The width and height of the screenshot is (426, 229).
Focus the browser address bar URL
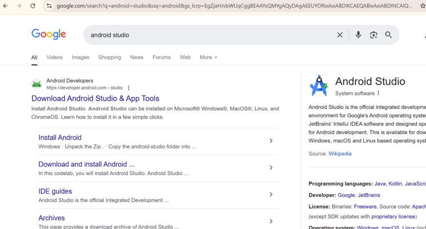click(x=234, y=6)
